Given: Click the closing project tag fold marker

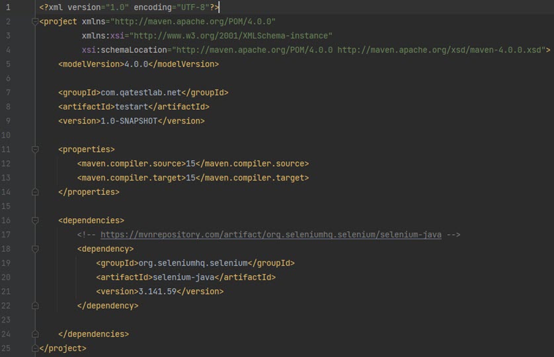Looking at the screenshot, I should [35, 348].
